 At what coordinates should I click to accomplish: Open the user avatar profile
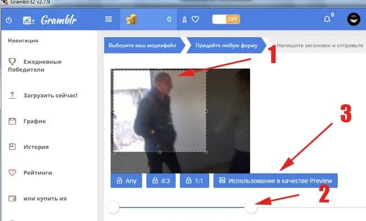(354, 19)
